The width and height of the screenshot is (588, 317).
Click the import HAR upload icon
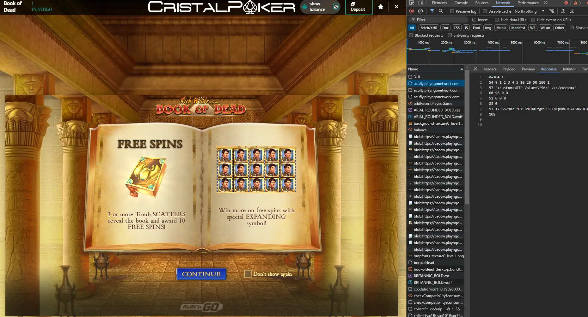click(x=563, y=11)
